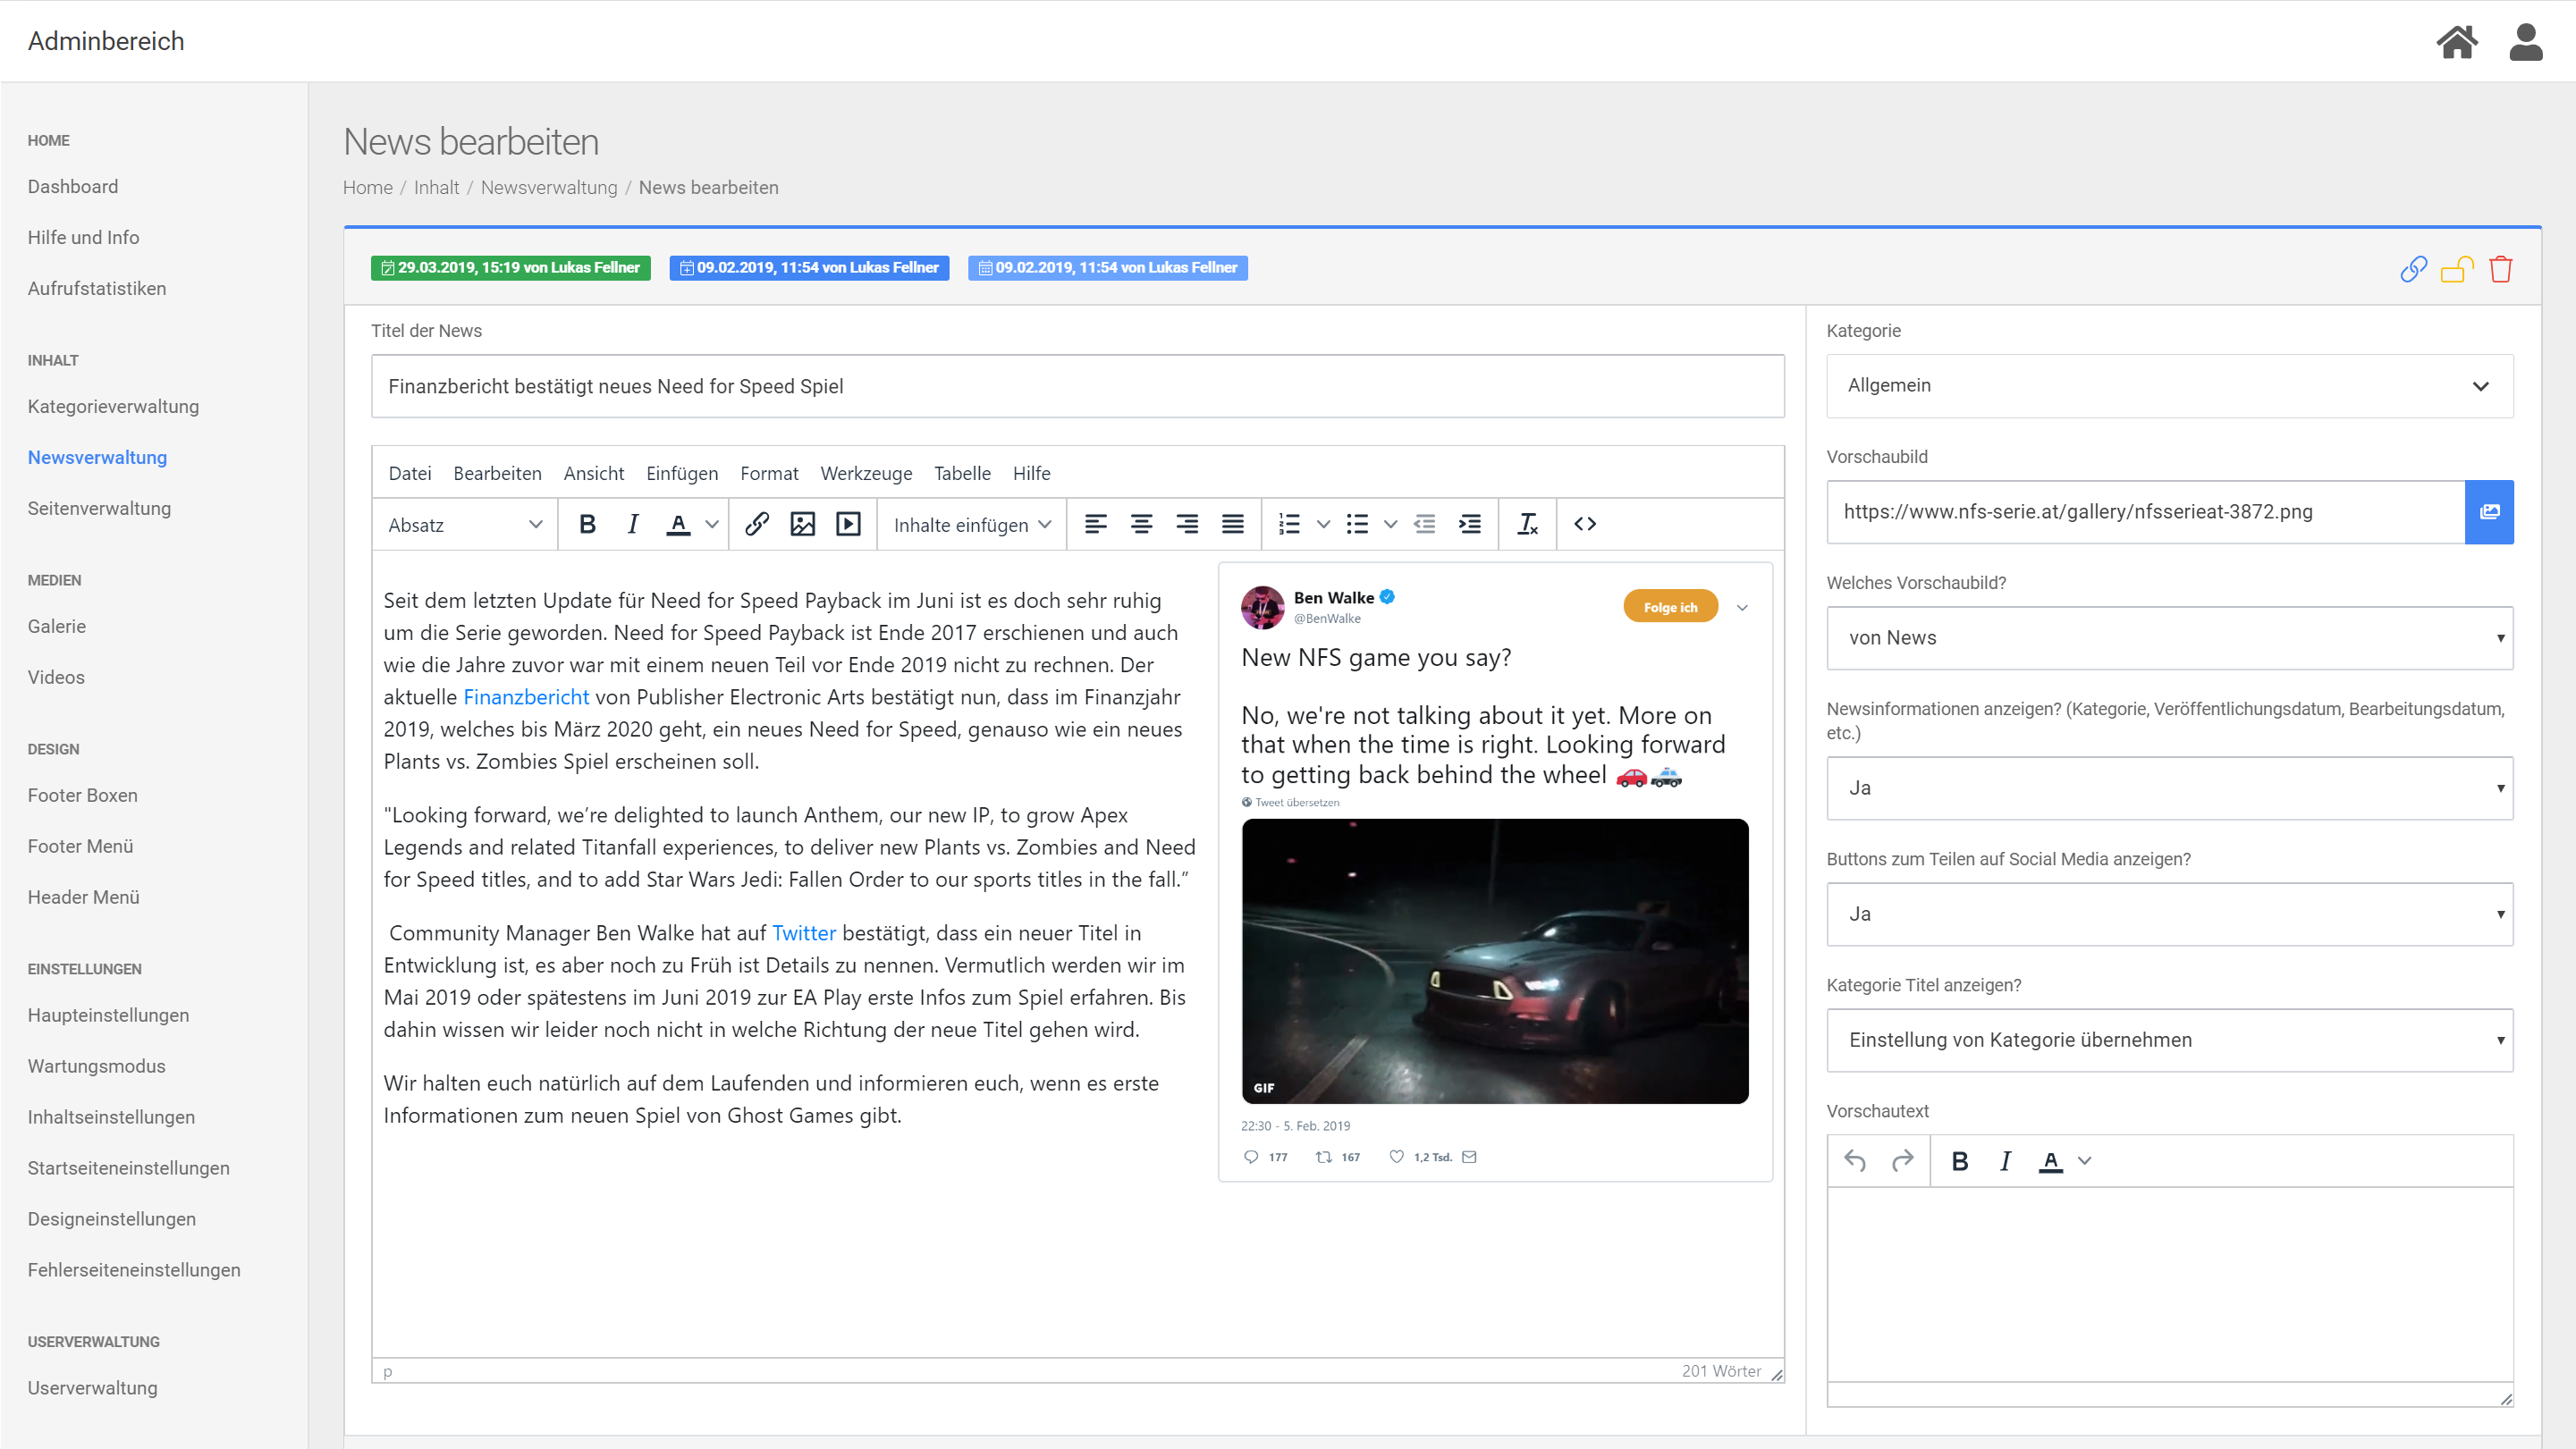Toggle italic in Vorschautext editor
The height and width of the screenshot is (1449, 2576).
click(x=2005, y=1161)
